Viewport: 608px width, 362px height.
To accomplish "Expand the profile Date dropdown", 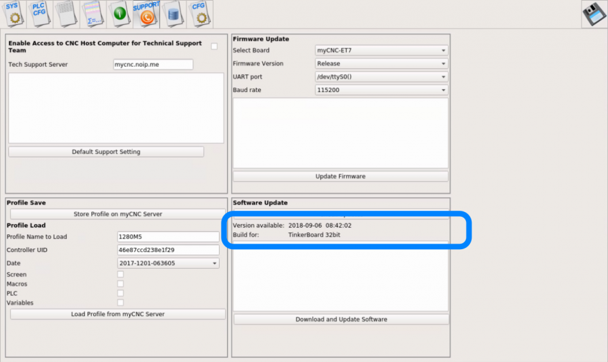I will pyautogui.click(x=168, y=263).
